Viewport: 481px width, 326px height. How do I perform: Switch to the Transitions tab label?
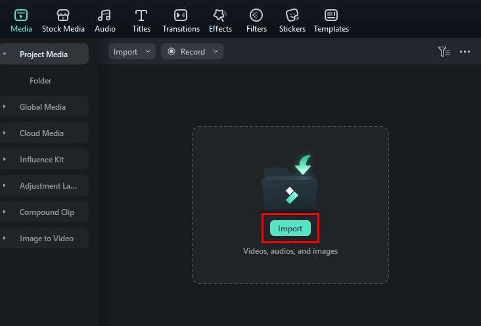click(181, 29)
